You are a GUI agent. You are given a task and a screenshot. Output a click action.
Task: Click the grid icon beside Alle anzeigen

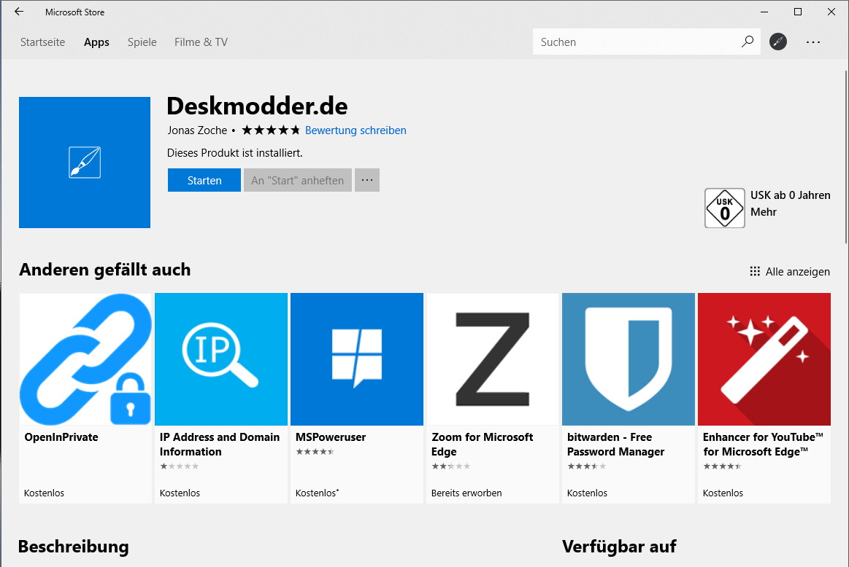pyautogui.click(x=755, y=271)
